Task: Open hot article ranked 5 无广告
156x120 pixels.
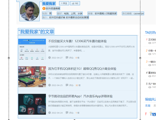Action: coord(152,84)
